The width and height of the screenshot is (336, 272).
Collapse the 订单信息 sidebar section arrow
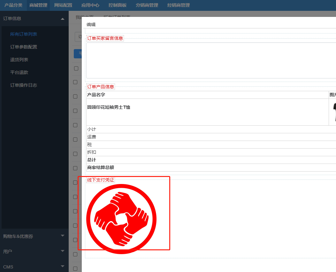63,19
